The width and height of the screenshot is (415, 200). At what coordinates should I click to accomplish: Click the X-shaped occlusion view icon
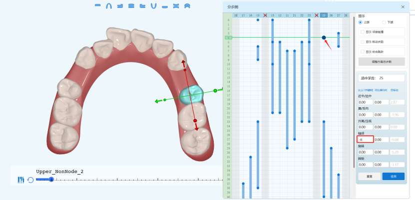point(176,5)
